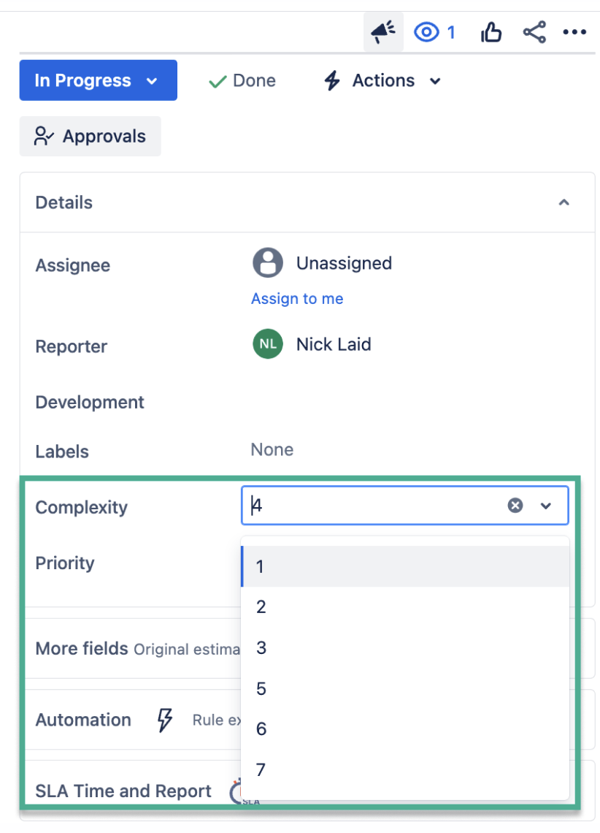
Task: Open the three-dots more actions menu
Action: (x=574, y=32)
